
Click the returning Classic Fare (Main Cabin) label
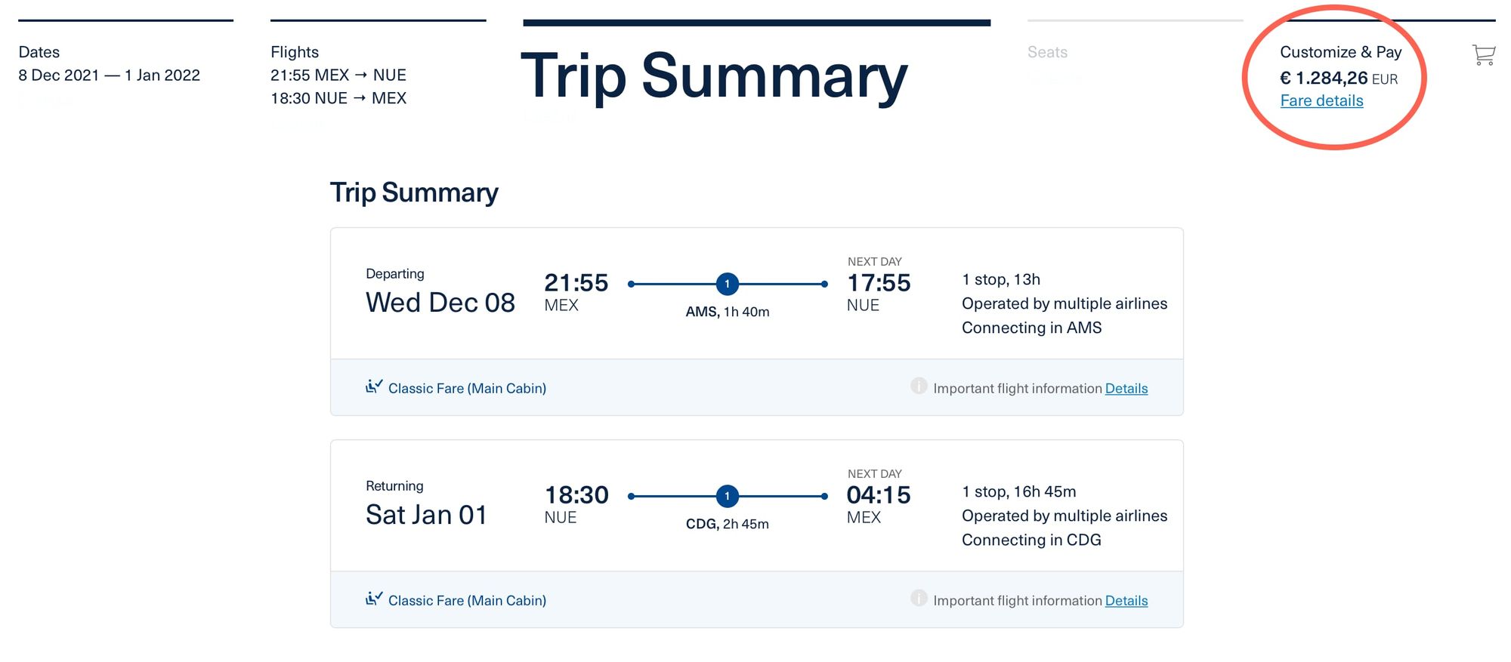(x=467, y=600)
